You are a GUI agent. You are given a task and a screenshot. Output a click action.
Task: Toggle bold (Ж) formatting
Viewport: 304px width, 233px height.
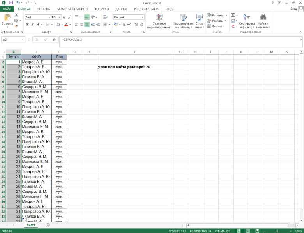pos(27,25)
